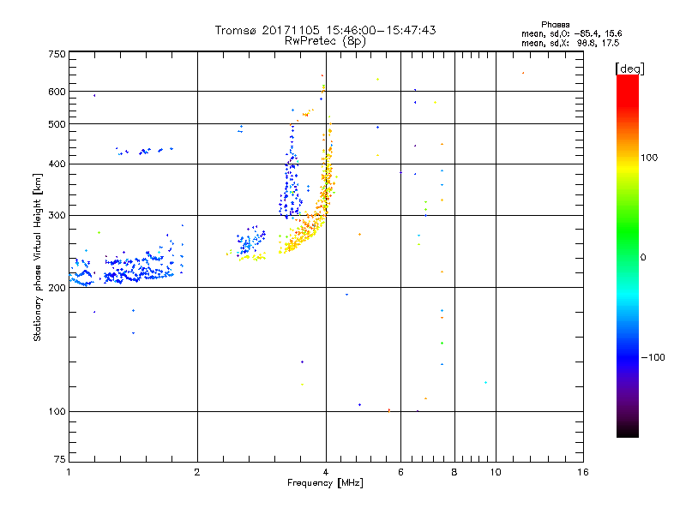686x514 pixels.
Task: Click the 'mean, sd,O: -85.4, 15.6' phase statistic
Action: [571, 33]
